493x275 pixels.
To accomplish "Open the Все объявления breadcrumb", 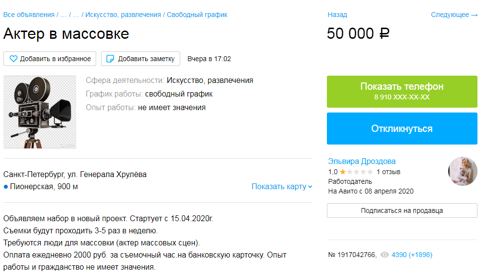I will tap(29, 15).
